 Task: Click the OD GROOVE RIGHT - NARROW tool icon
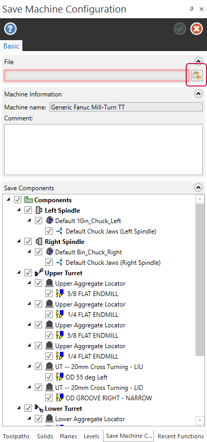tap(60, 398)
